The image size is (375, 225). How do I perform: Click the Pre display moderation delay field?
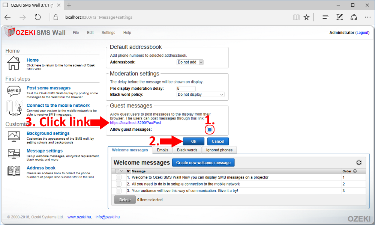186,88
